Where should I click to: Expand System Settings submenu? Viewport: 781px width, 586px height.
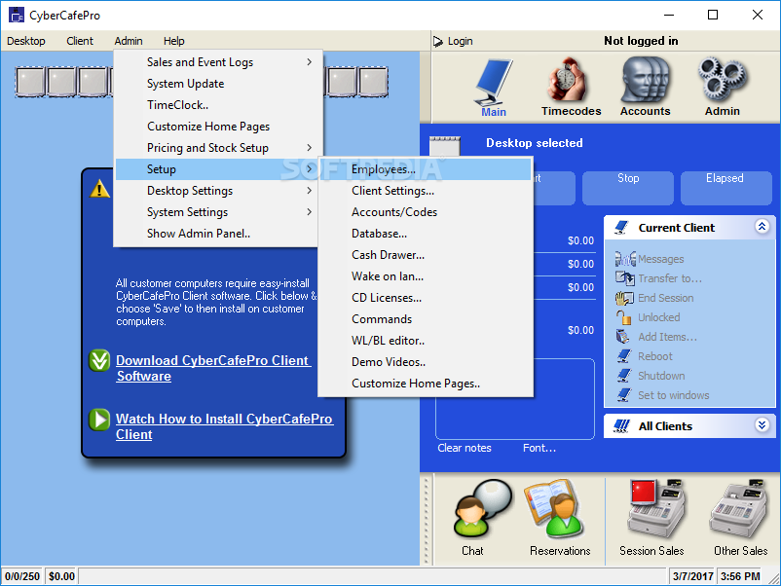click(218, 212)
